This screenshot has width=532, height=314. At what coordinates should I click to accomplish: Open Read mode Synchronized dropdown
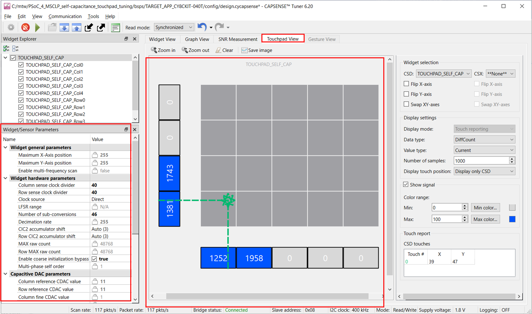(174, 27)
